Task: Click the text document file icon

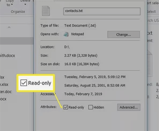Action: (x=46, y=11)
